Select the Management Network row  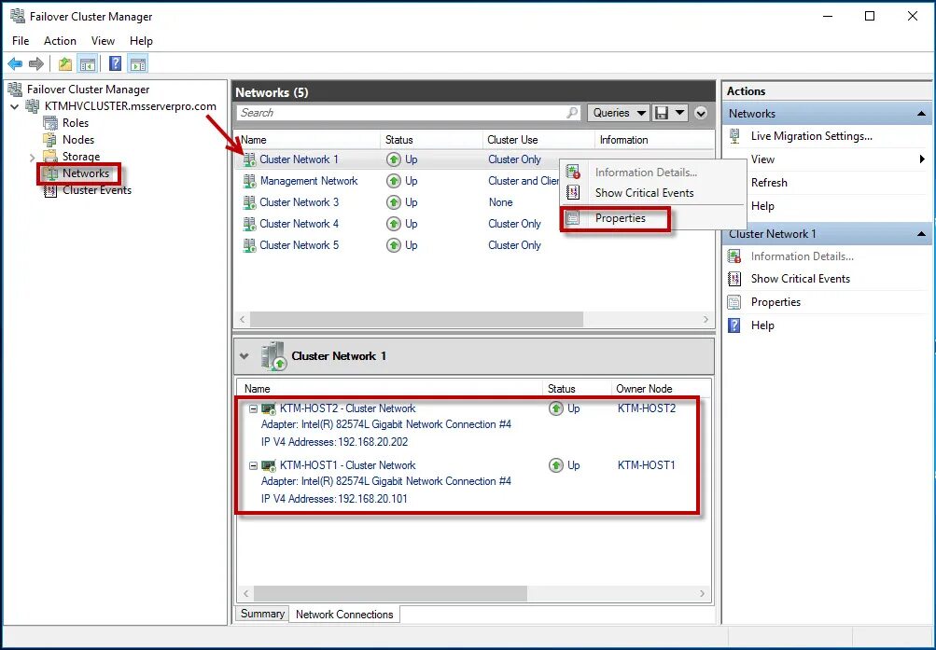coord(474,181)
